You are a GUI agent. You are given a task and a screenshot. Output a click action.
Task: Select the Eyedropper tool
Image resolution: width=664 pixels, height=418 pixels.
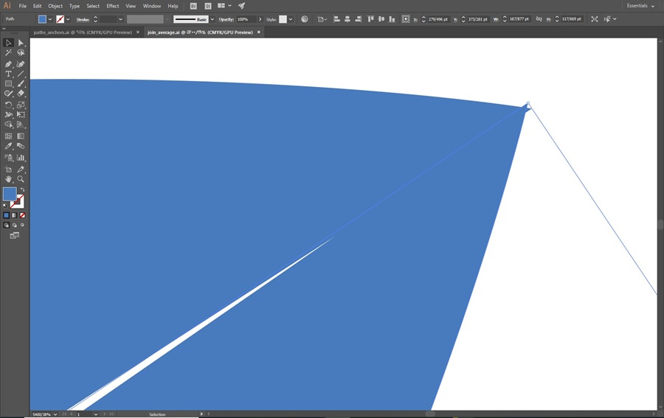pyautogui.click(x=8, y=147)
